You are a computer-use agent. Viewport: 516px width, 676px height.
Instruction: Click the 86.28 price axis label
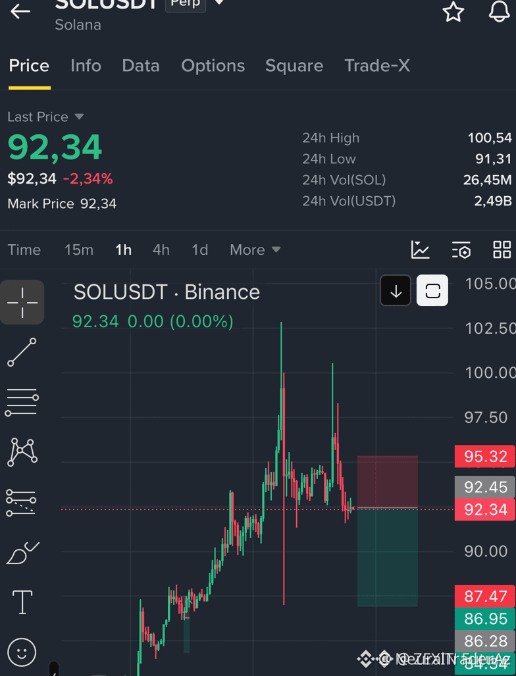[x=485, y=641]
